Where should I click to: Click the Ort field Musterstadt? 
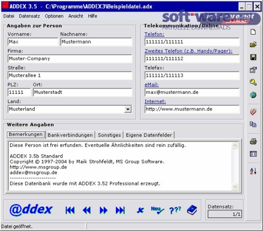[82, 92]
